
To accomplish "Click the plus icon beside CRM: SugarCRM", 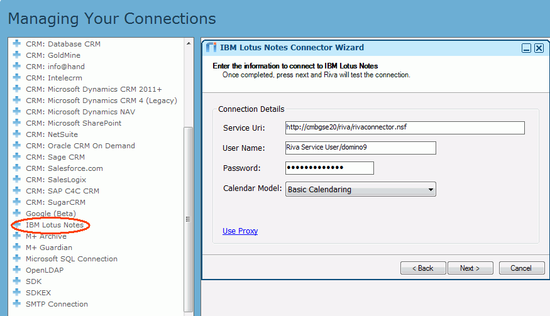I will (x=17, y=202).
